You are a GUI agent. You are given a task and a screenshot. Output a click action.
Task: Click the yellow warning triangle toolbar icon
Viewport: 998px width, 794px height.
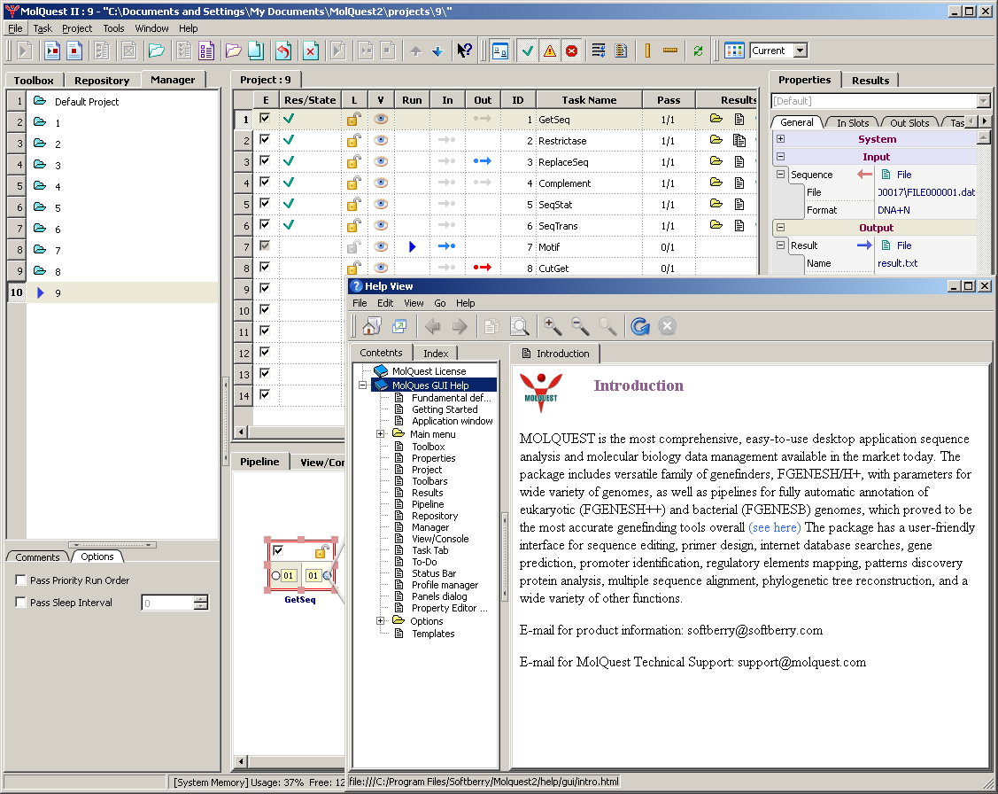(550, 51)
